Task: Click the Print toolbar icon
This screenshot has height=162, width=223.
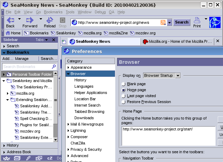Action: (x=197, y=20)
